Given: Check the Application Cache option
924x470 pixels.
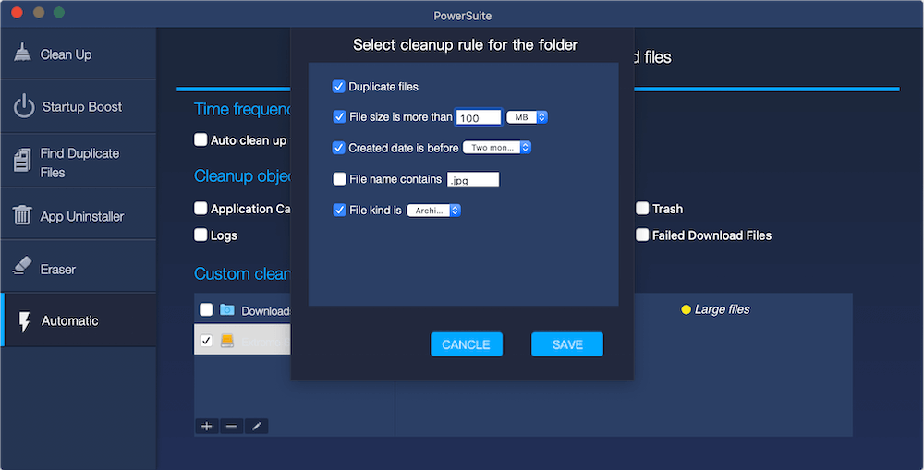Looking at the screenshot, I should tap(201, 208).
